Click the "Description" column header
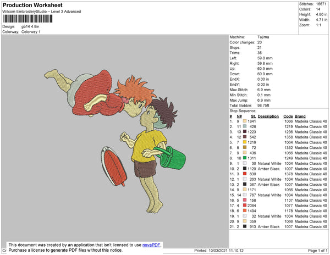Screen dimensions: 330x255 [268, 117]
